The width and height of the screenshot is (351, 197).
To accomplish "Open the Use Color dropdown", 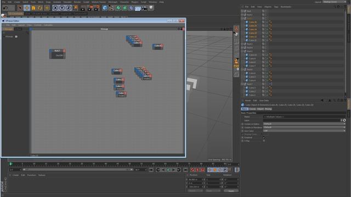I will click(x=304, y=131).
